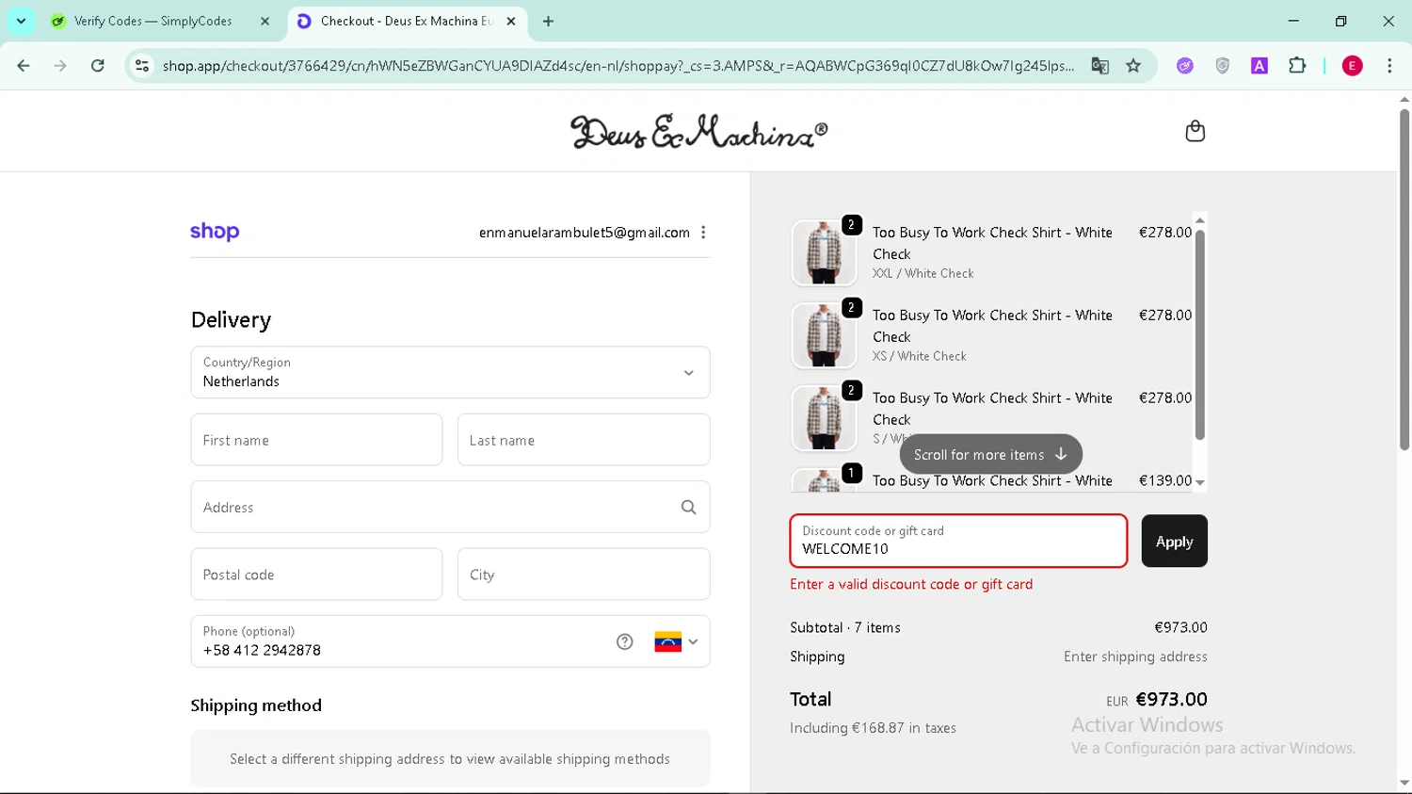The image size is (1412, 794).
Task: Click the XXL / White Check variant text
Action: (923, 273)
